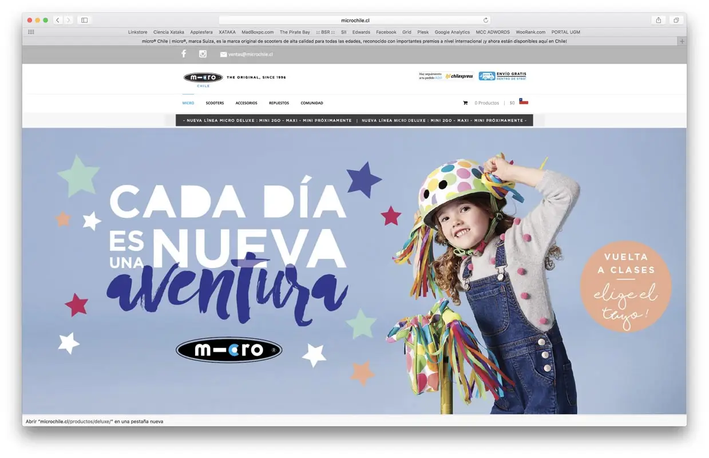Go back with Safari's back arrow

(x=58, y=20)
